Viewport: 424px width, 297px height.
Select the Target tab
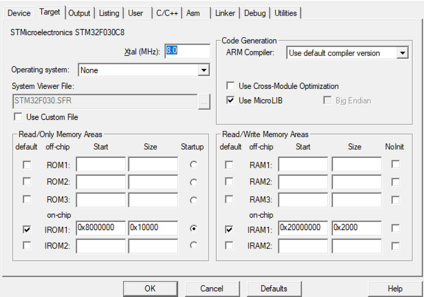[49, 12]
